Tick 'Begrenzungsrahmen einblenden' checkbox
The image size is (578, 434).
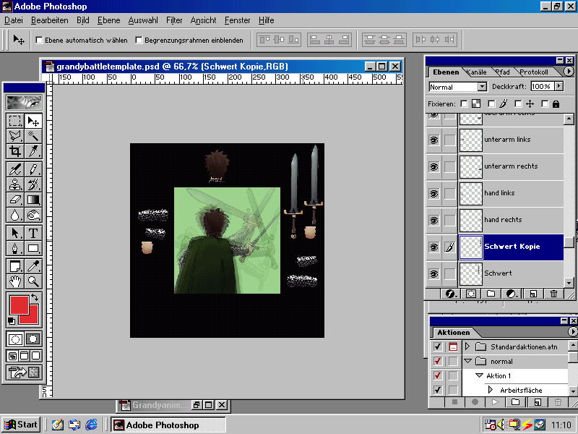[139, 41]
